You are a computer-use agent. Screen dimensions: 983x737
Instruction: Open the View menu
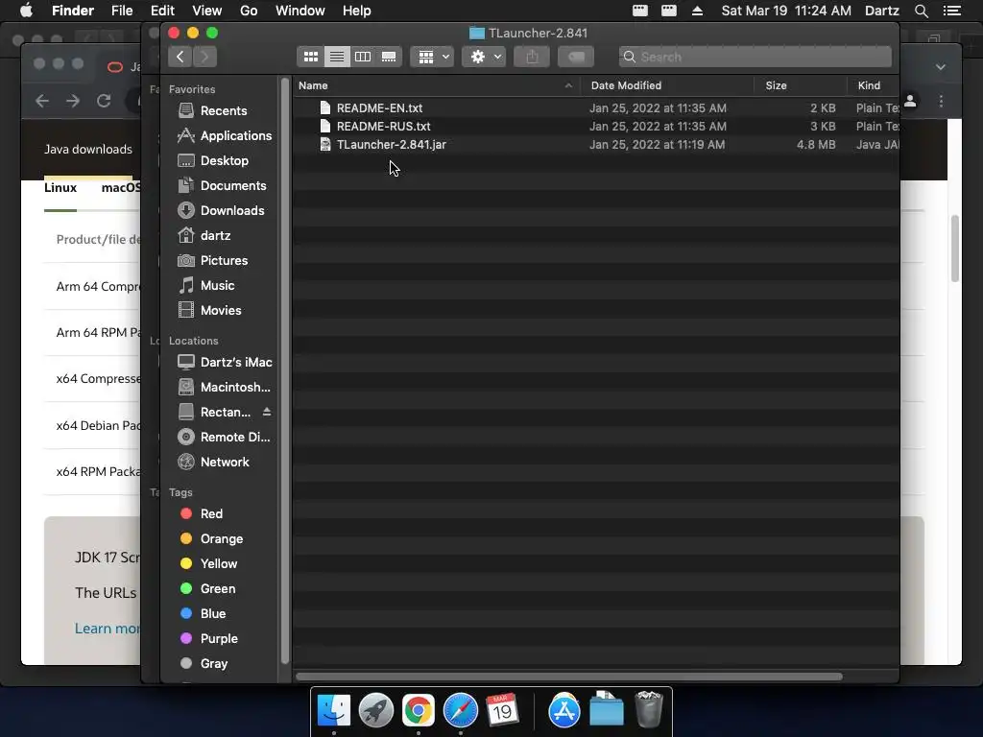pyautogui.click(x=207, y=11)
